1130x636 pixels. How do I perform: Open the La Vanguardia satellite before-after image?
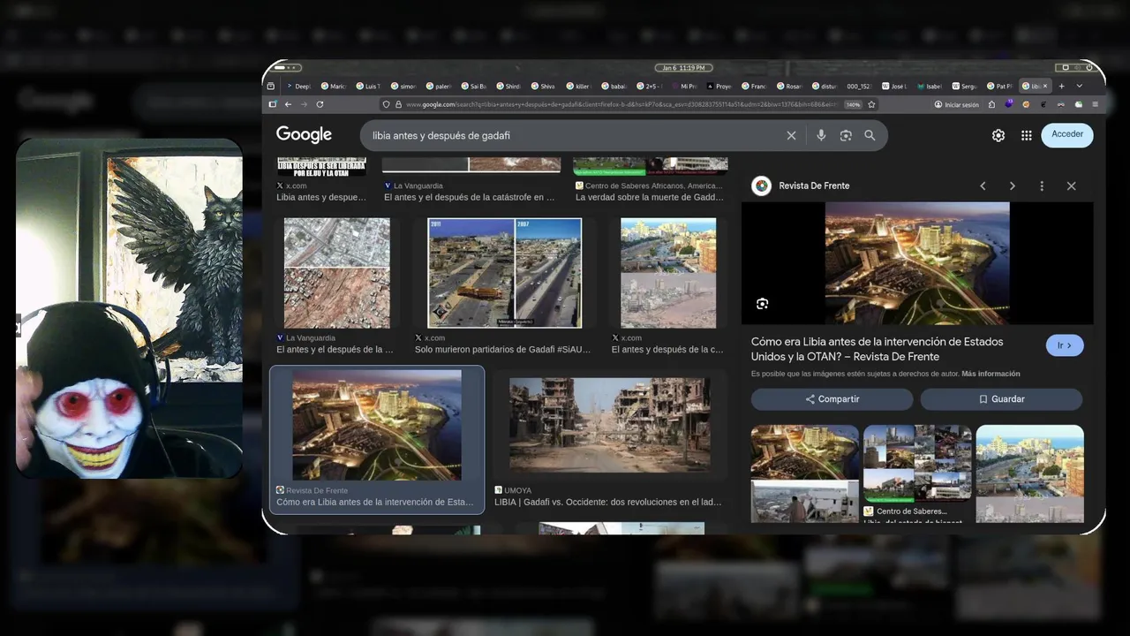coord(336,273)
